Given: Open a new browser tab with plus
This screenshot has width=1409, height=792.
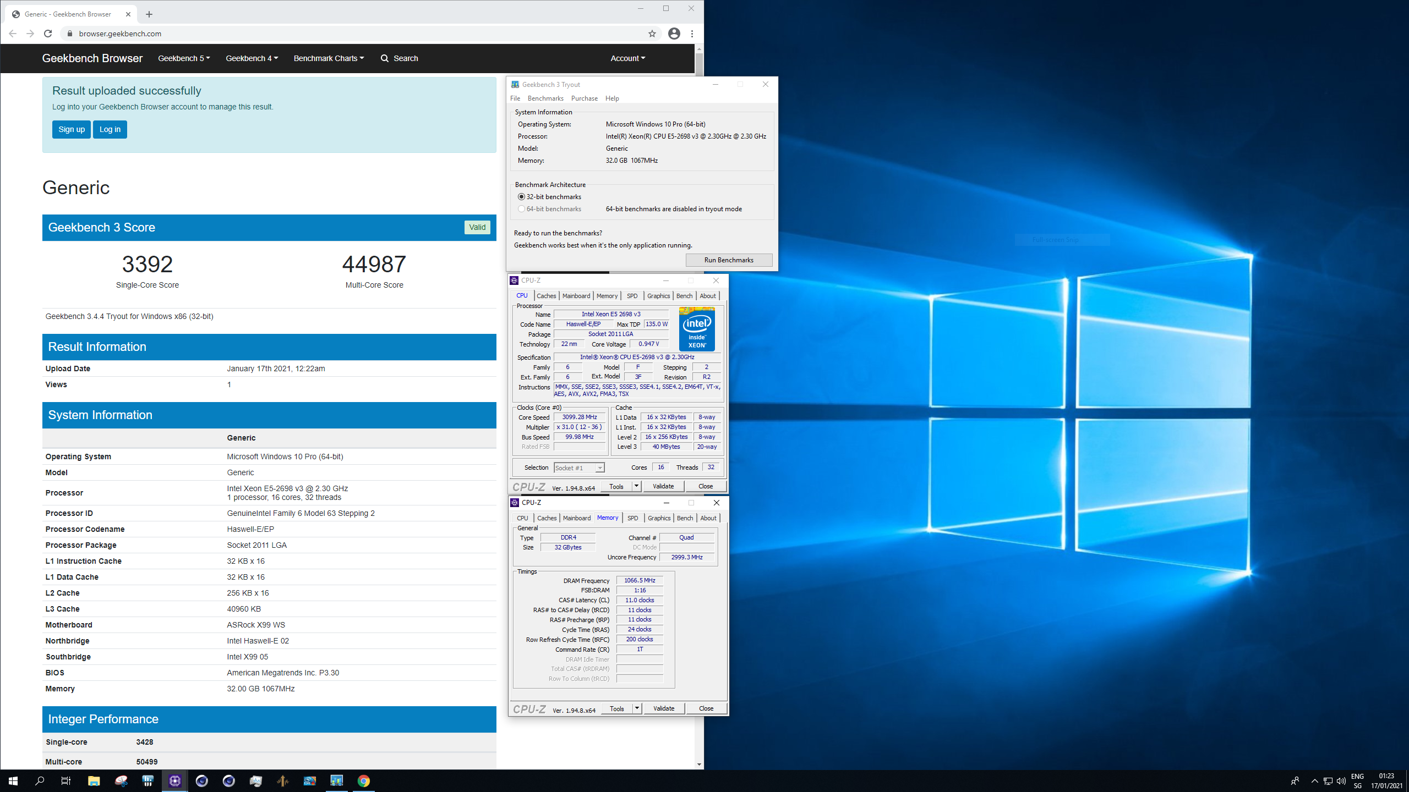Looking at the screenshot, I should tap(149, 14).
